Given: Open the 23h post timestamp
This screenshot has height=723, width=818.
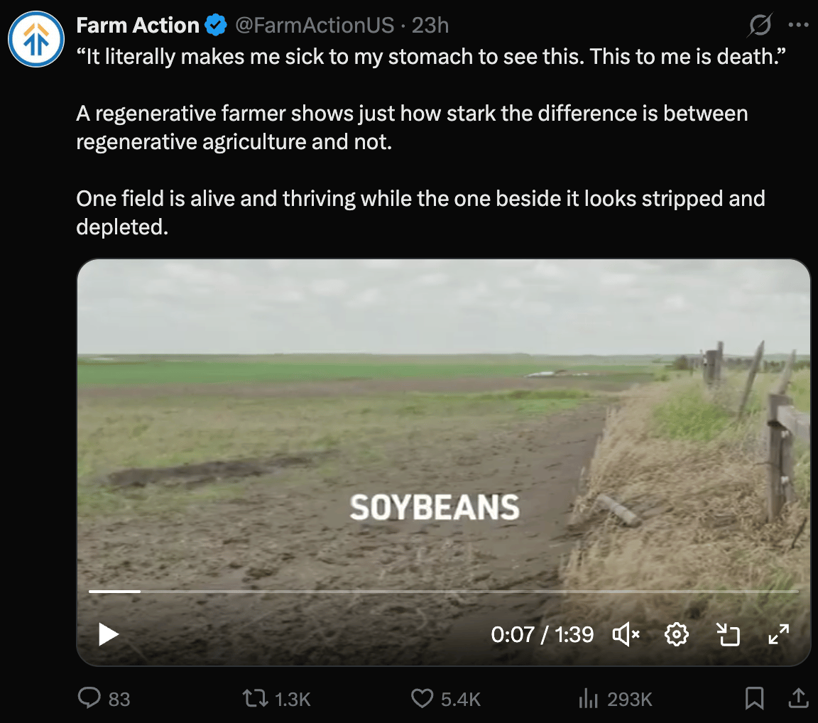Looking at the screenshot, I should tap(430, 25).
